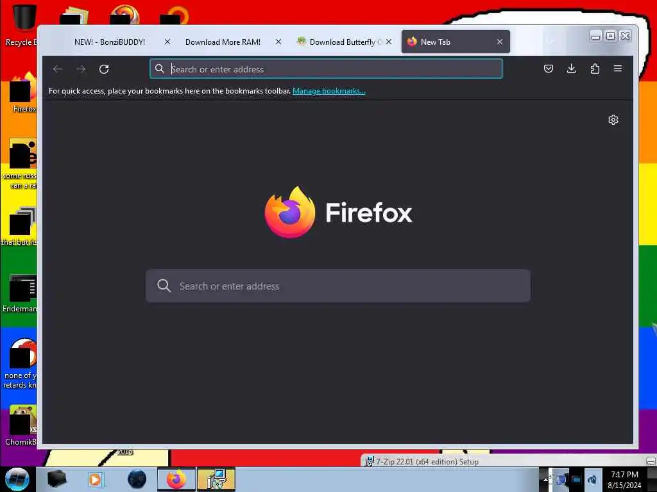
Task: Close the Download More RAM! tab
Action: point(278,42)
